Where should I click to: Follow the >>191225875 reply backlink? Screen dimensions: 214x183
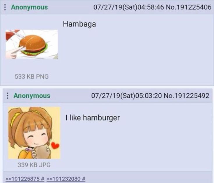point(23,179)
